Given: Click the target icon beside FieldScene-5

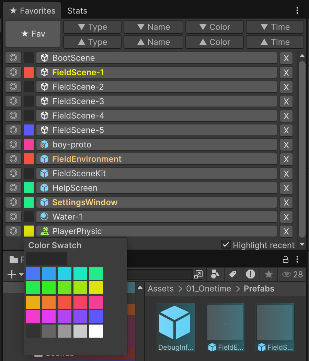Looking at the screenshot, I should coord(13,130).
